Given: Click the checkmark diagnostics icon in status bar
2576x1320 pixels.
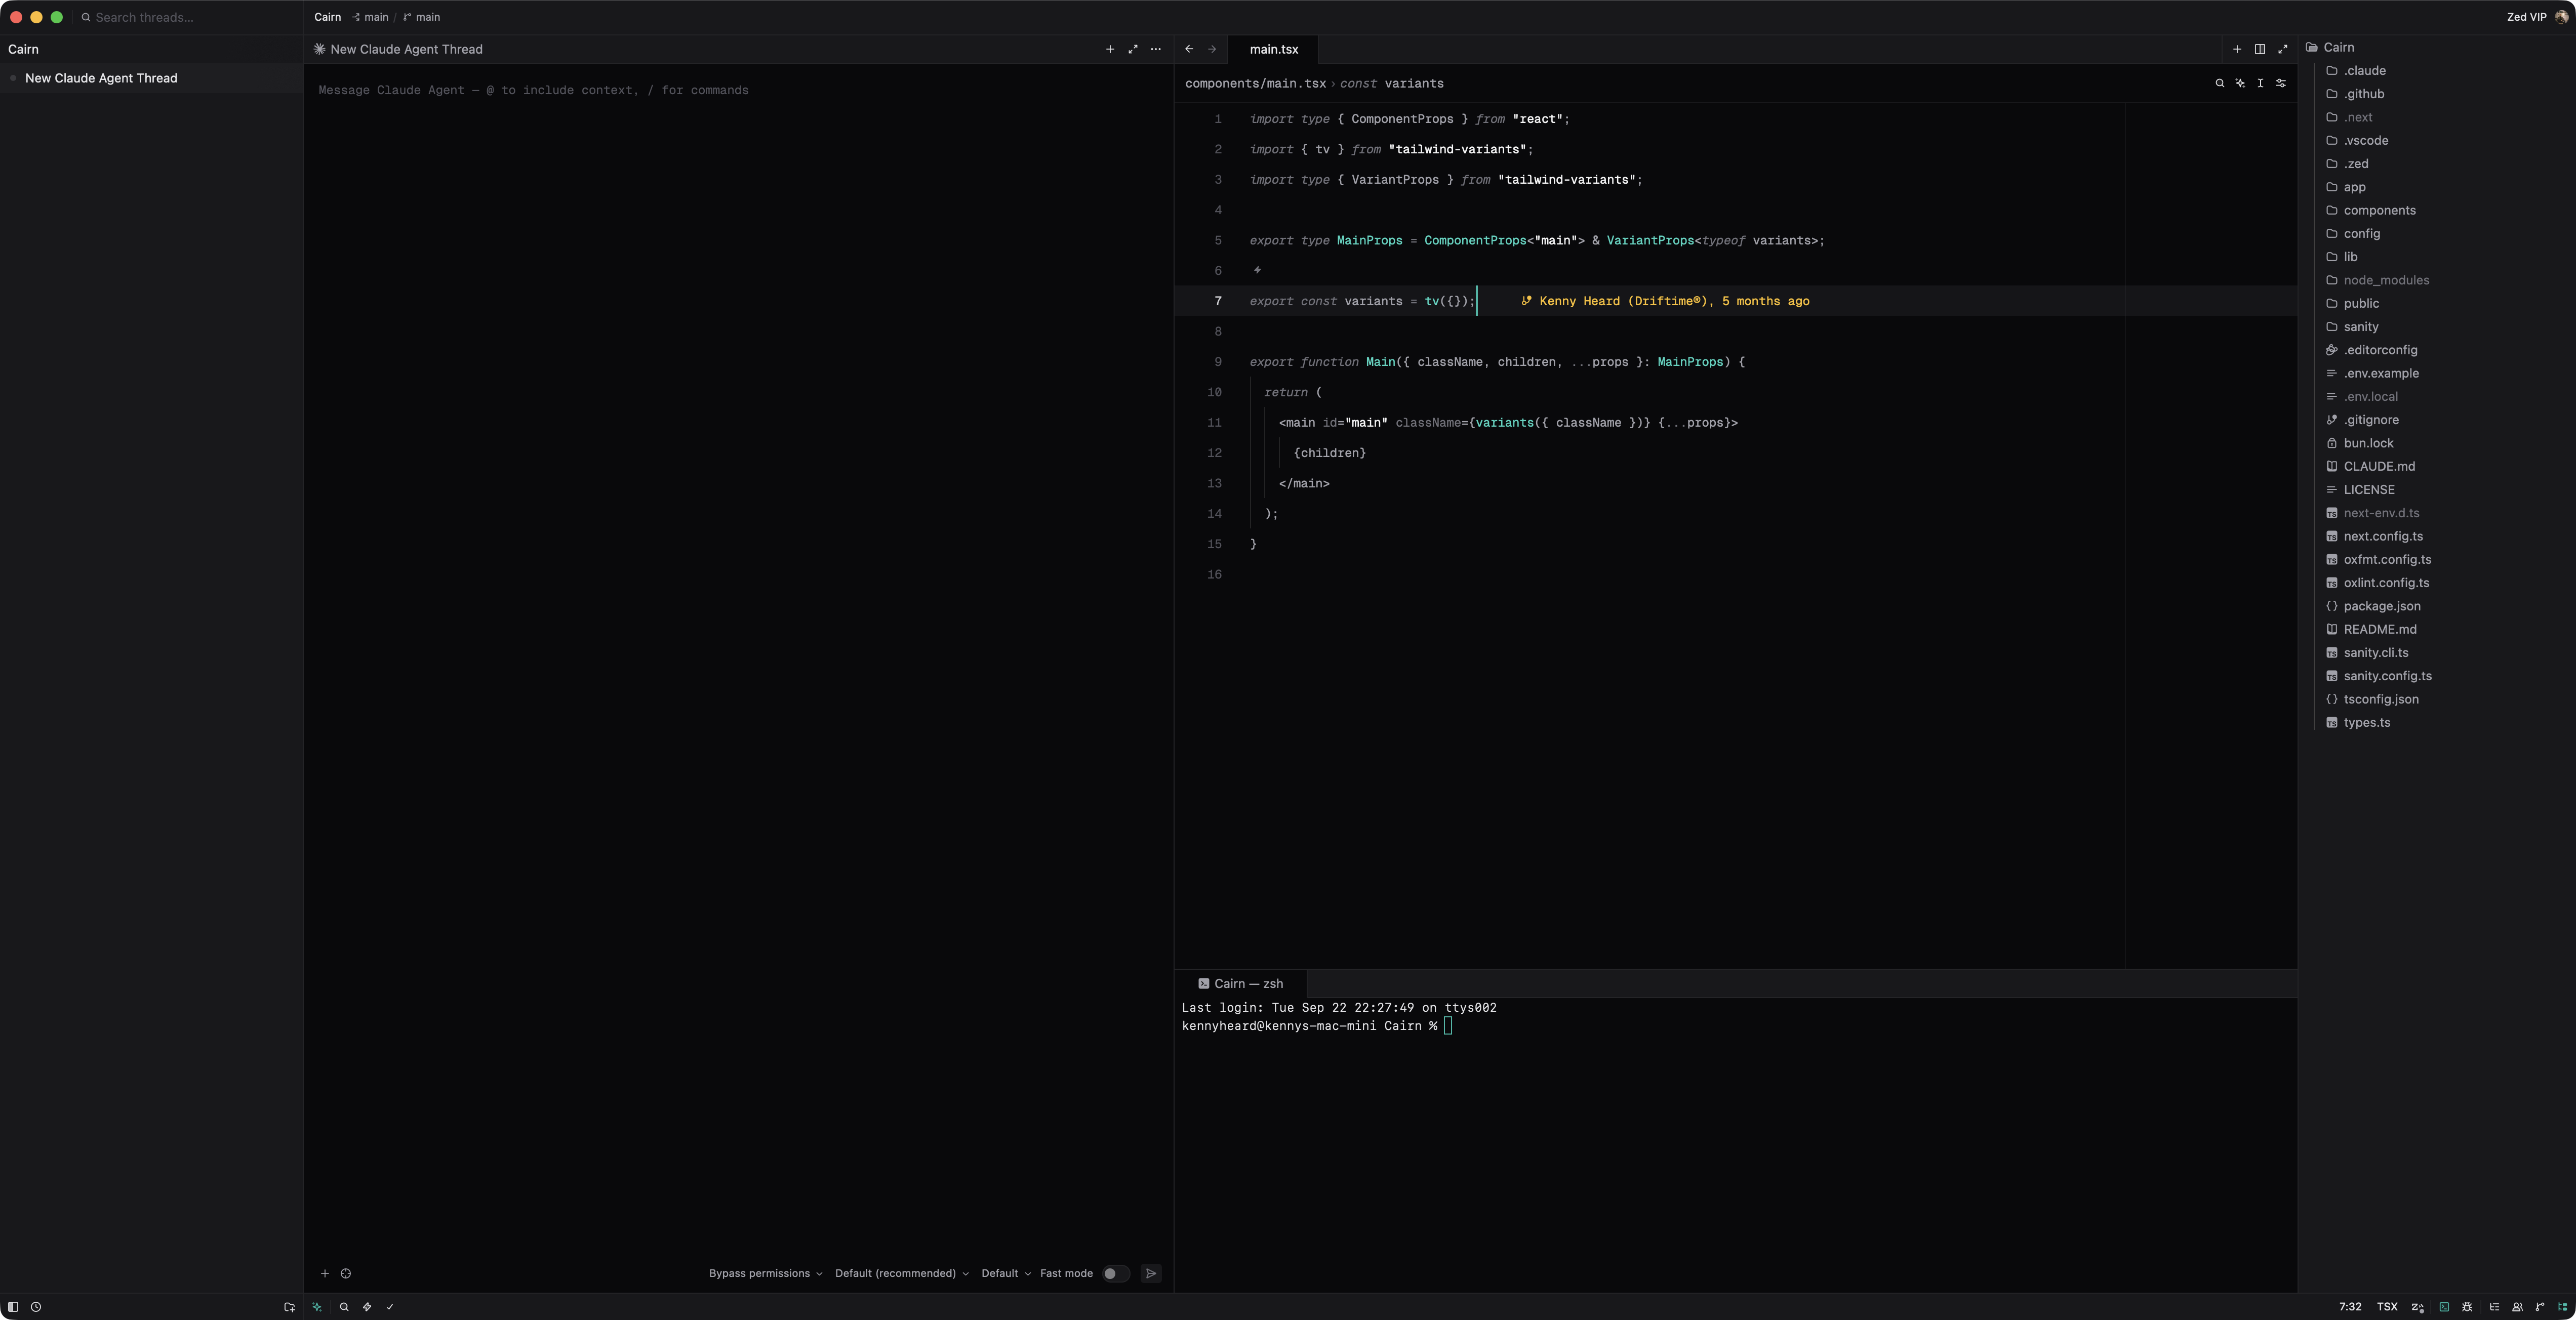Looking at the screenshot, I should pos(390,1307).
